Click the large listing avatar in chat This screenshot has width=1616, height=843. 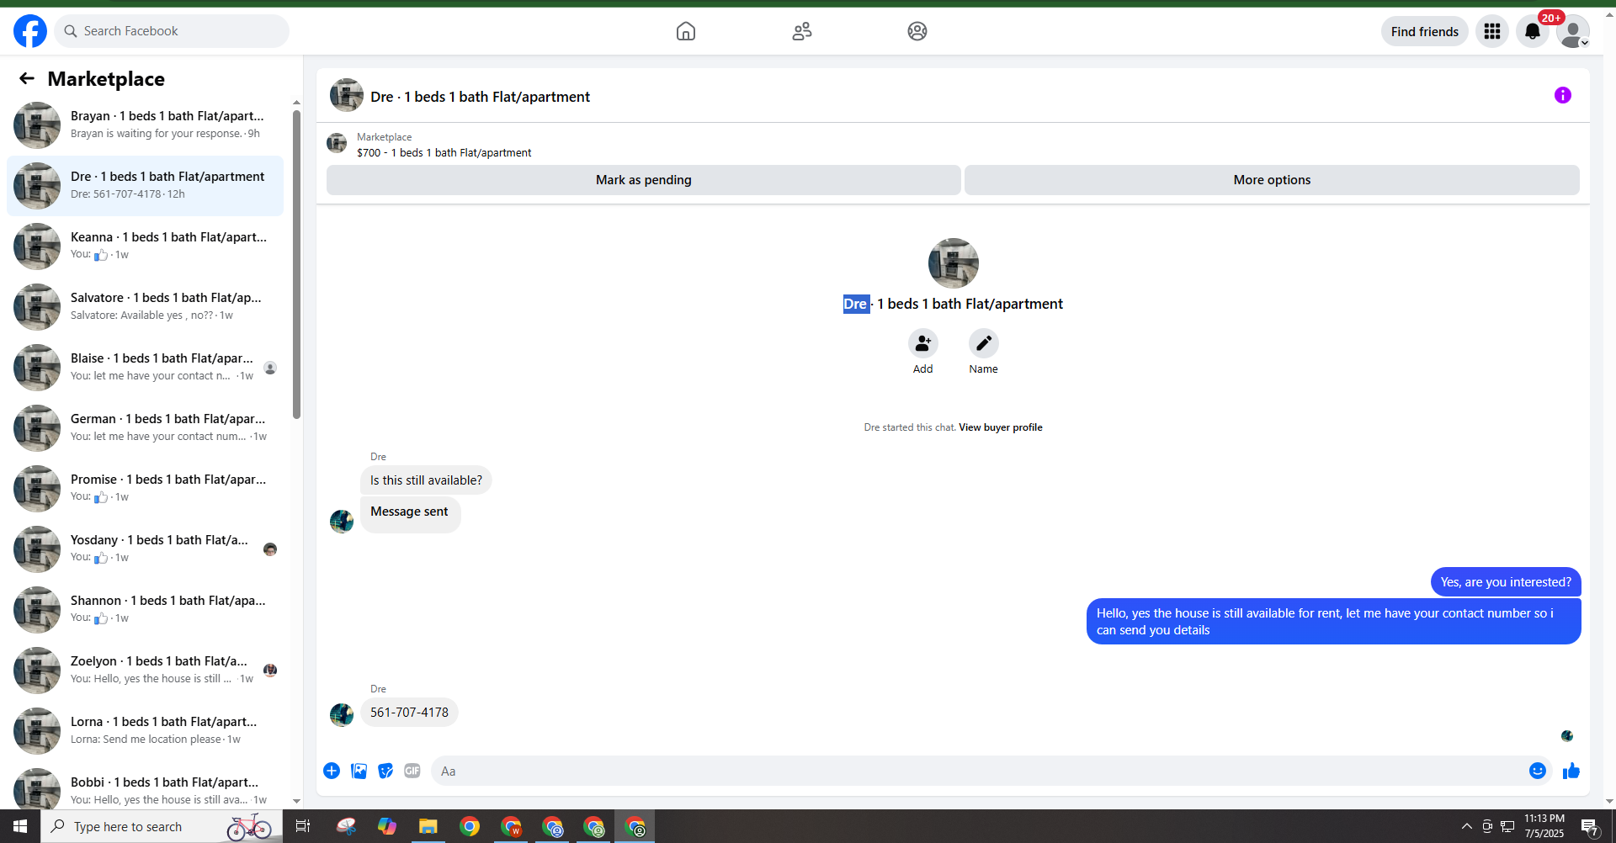(954, 263)
